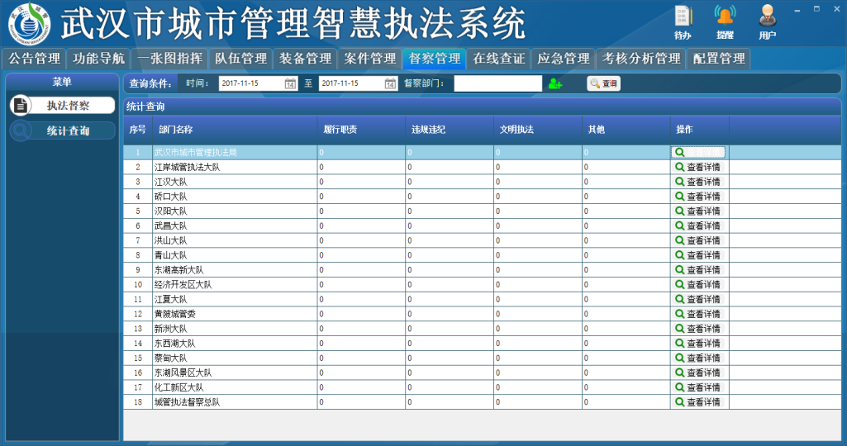Switch to the 案件管理 tab
This screenshot has width=847, height=446.
[370, 59]
